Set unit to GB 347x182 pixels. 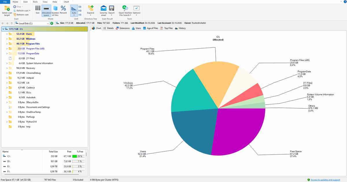[80, 6]
